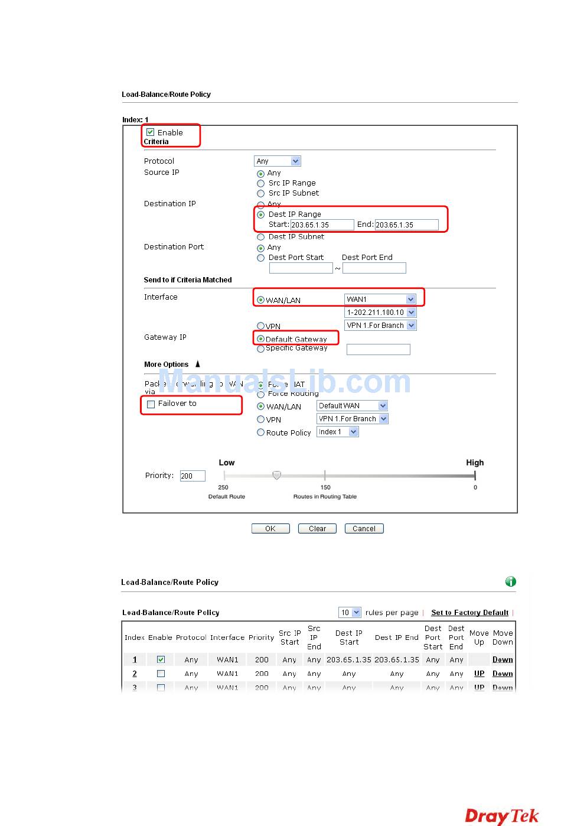Select the Interface WAN/LAN radio button

click(260, 300)
